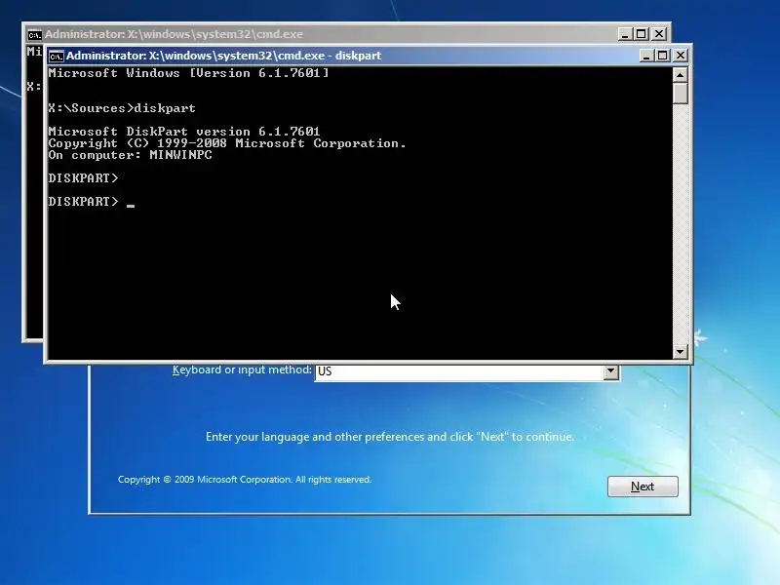Click 'Microsoft DiskPart version 6.1.7601' text
780x585 pixels.
184,132
